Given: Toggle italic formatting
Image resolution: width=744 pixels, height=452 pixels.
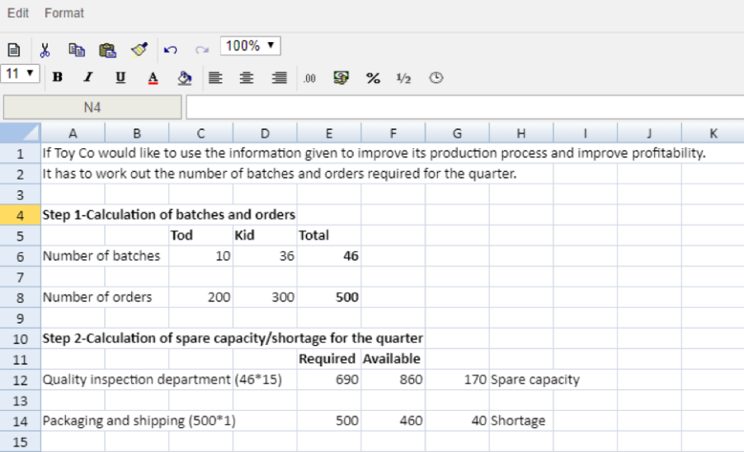Looking at the screenshot, I should click(87, 78).
